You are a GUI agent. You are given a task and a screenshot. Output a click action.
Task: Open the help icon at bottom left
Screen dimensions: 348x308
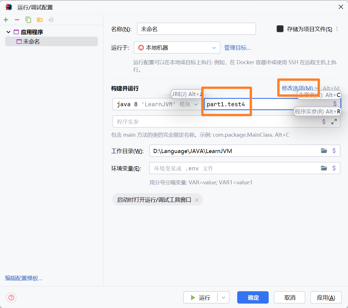pos(11,297)
